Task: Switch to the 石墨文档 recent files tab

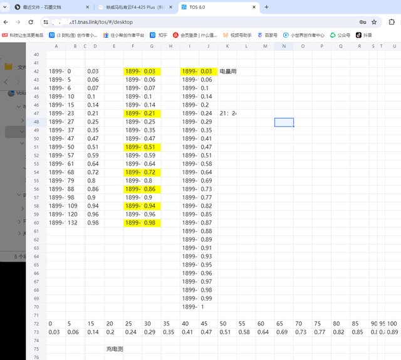Action: pos(51,7)
